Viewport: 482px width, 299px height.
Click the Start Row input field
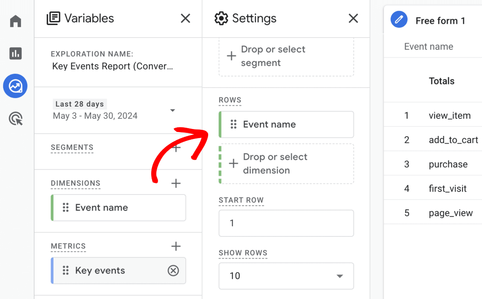point(286,223)
